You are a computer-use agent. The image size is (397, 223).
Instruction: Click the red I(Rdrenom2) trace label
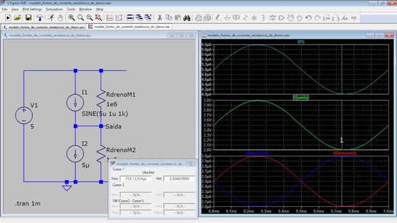tap(345, 153)
